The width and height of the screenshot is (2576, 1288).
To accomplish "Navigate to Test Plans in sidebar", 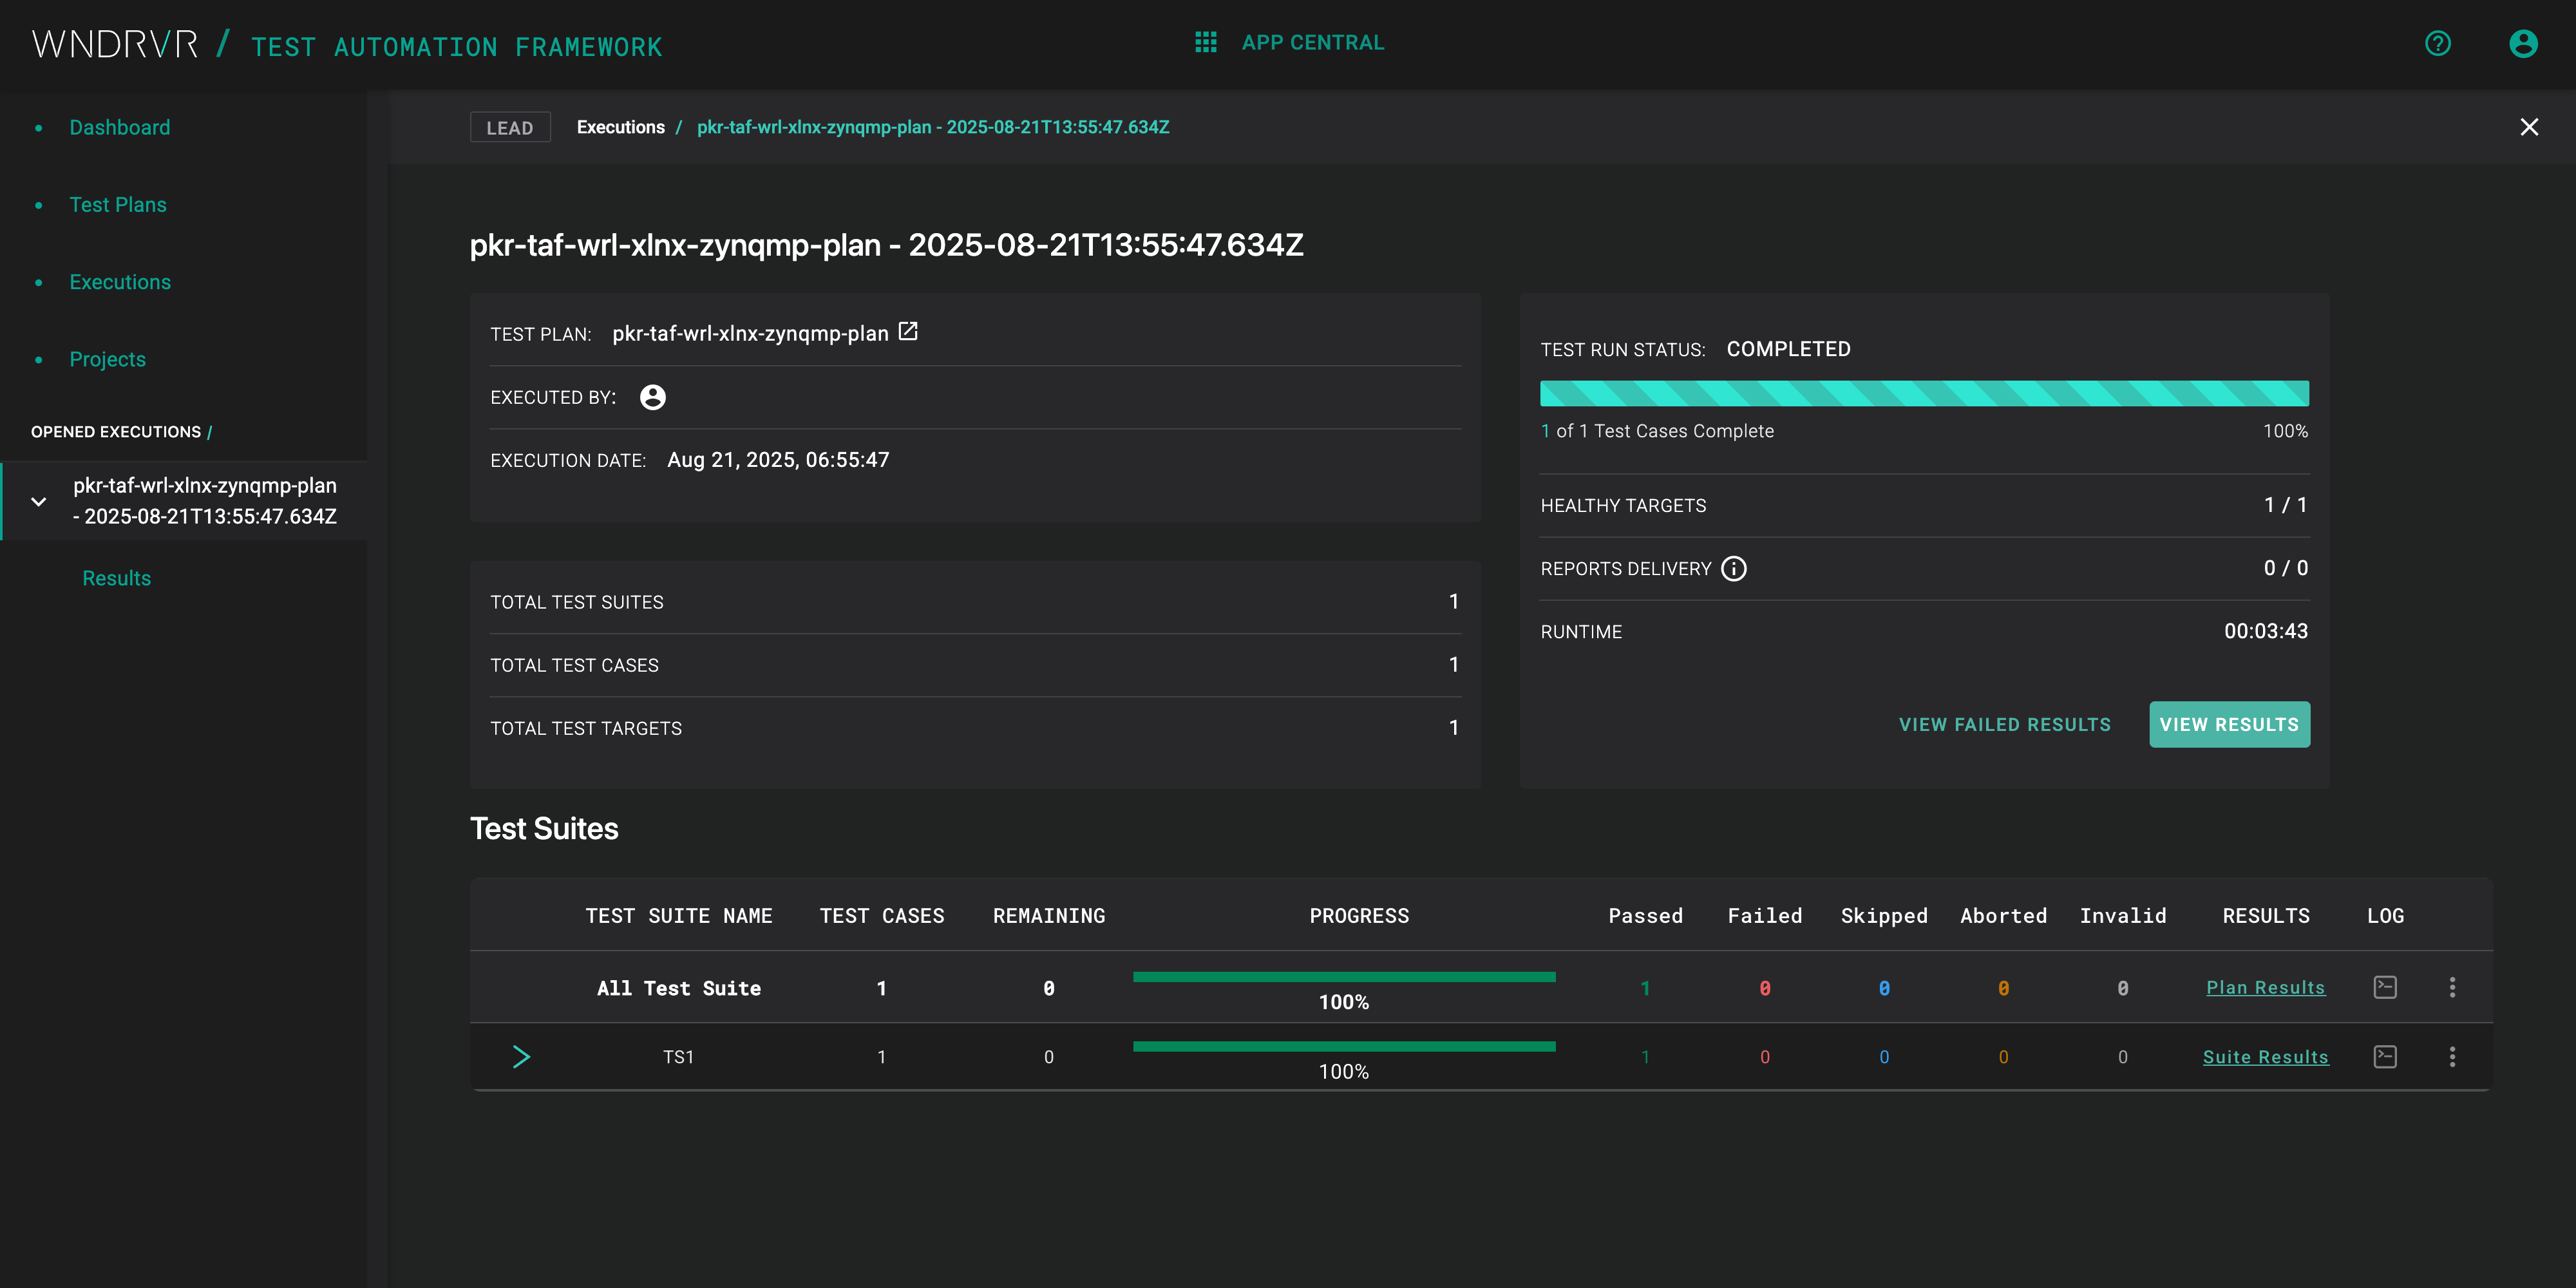I will tap(118, 204).
